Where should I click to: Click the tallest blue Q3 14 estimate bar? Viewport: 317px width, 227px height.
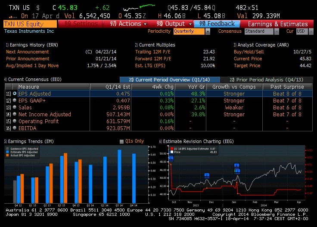[119, 176]
